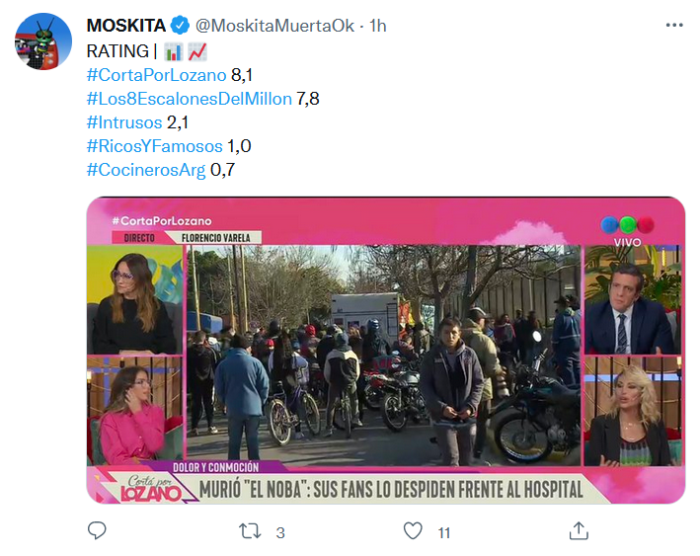Like the tweet with heart icon
700x556 pixels.
[413, 531]
